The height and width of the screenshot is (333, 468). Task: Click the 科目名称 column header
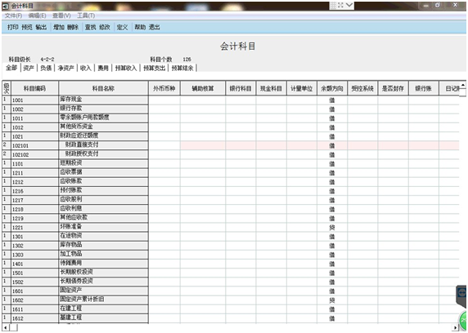pyautogui.click(x=103, y=88)
